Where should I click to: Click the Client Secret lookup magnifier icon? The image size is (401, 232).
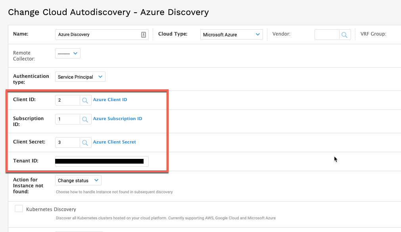(85, 143)
